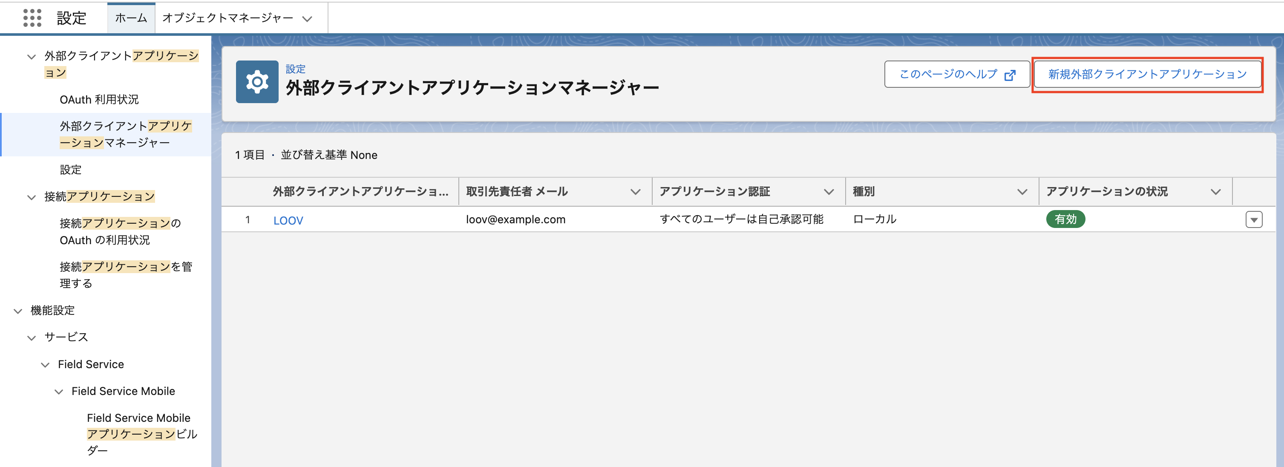Collapse the 接続アプリケーション tree section
This screenshot has height=467, width=1284.
pos(32,197)
